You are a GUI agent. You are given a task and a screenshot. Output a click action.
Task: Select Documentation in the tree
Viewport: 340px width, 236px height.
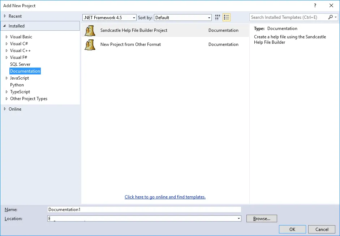pyautogui.click(x=25, y=71)
